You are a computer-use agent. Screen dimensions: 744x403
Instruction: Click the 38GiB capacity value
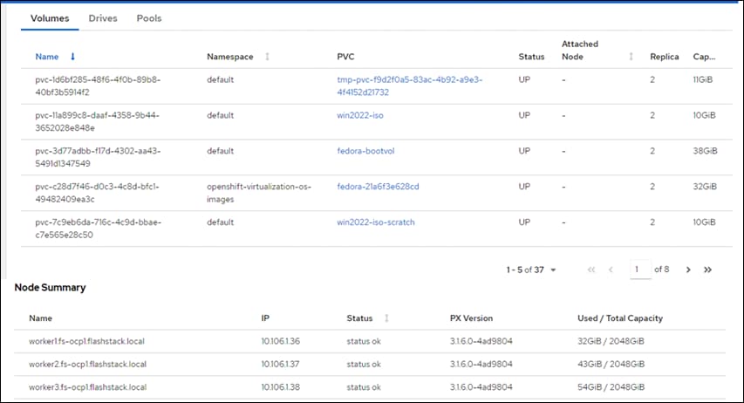point(705,151)
